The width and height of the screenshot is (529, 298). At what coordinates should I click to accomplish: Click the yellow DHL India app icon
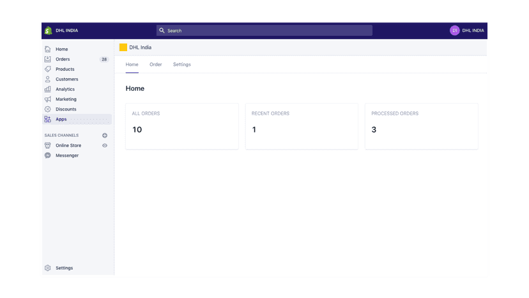123,47
